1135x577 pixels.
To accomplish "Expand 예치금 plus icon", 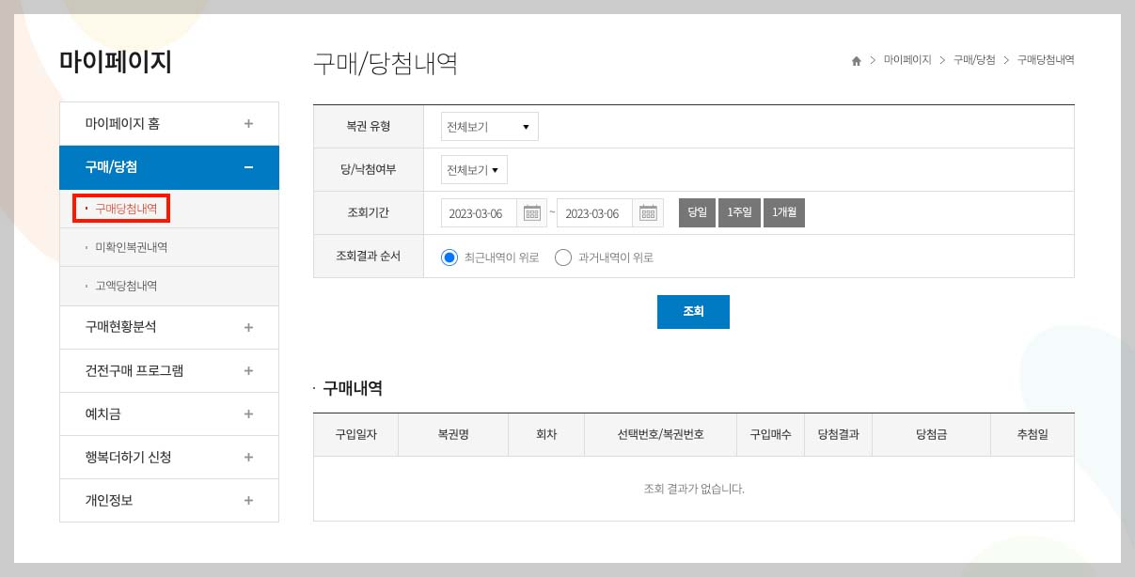I will (x=248, y=413).
